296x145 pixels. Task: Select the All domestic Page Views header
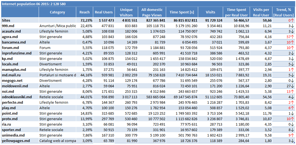pos(152,12)
